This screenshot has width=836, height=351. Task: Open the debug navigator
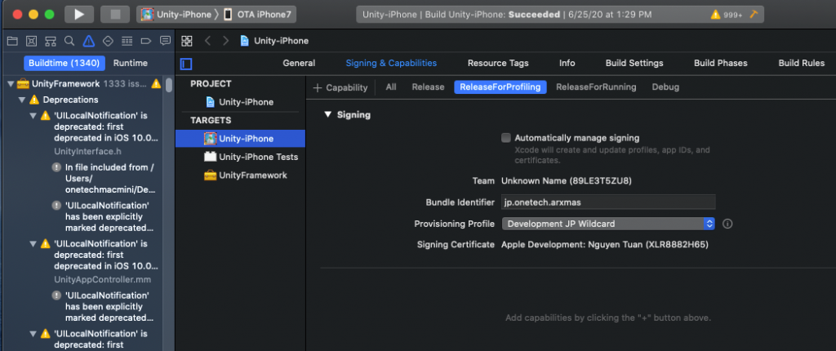click(x=127, y=41)
